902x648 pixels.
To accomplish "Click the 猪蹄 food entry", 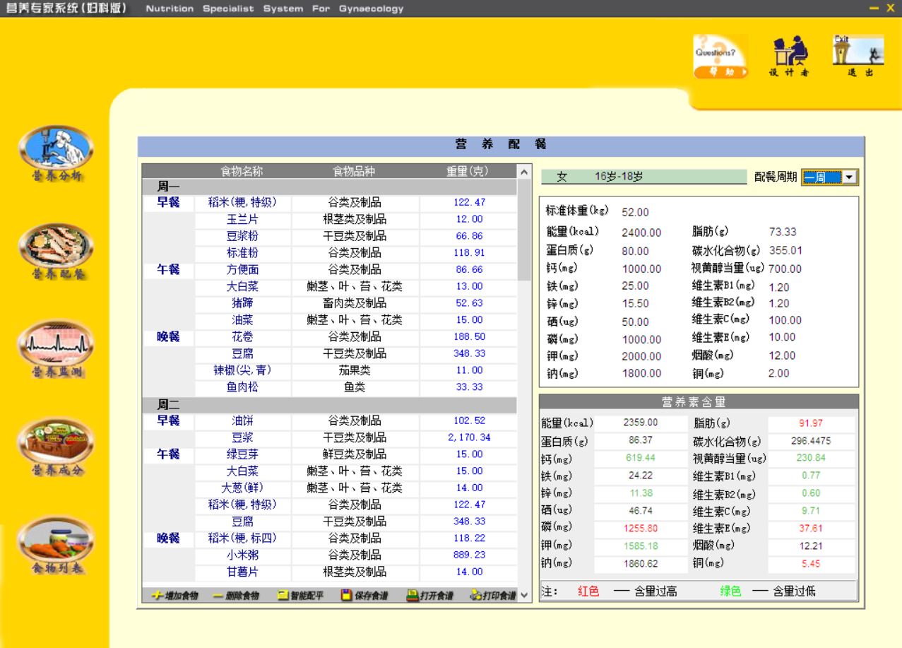I will click(242, 303).
